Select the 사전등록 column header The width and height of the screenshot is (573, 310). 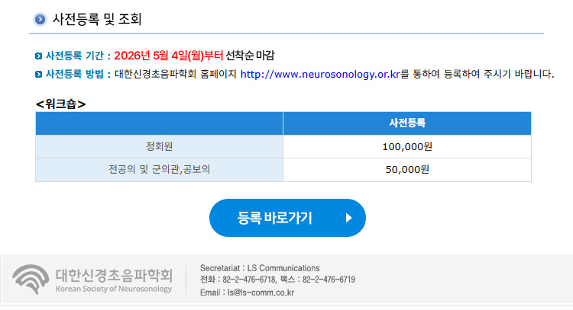pos(406,123)
